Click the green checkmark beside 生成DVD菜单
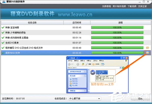The image size is (152, 104). coord(3,43)
